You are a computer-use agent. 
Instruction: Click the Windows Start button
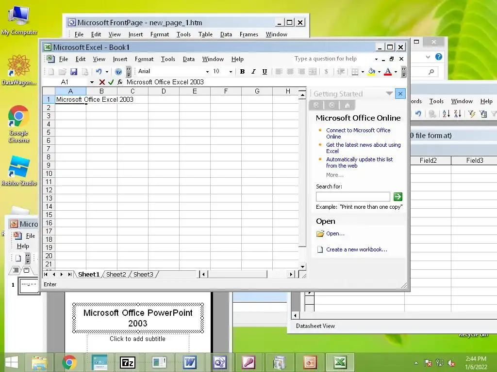point(12,362)
